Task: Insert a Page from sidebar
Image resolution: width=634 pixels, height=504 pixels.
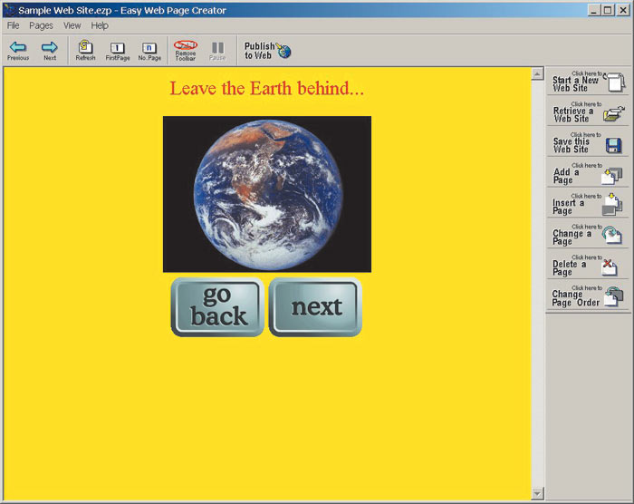Action: [x=587, y=206]
